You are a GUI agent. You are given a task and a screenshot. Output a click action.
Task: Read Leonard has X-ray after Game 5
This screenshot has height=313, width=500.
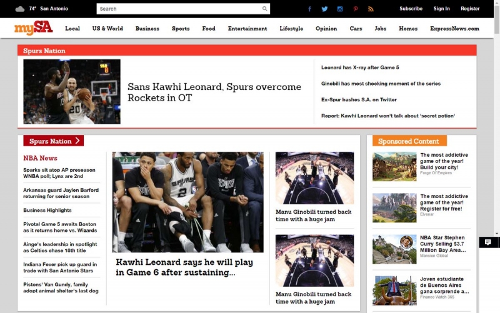(360, 67)
